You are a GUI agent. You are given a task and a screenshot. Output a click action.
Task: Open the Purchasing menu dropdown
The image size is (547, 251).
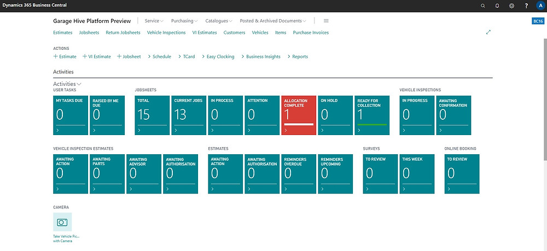tap(184, 21)
